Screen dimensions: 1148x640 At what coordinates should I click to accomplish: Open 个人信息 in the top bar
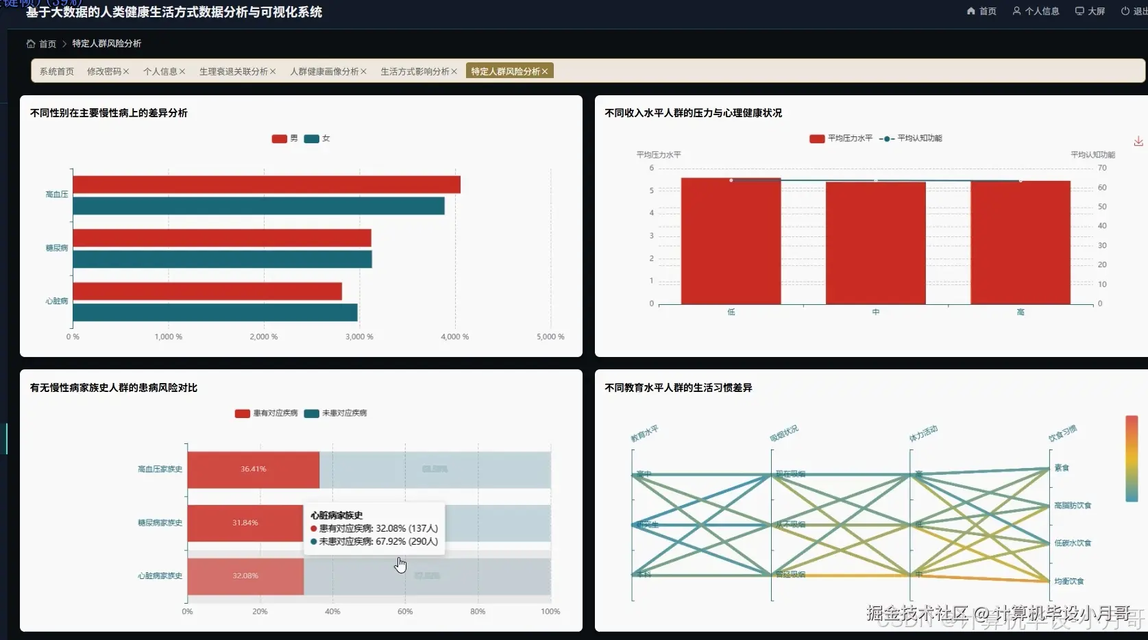pyautogui.click(x=1036, y=11)
